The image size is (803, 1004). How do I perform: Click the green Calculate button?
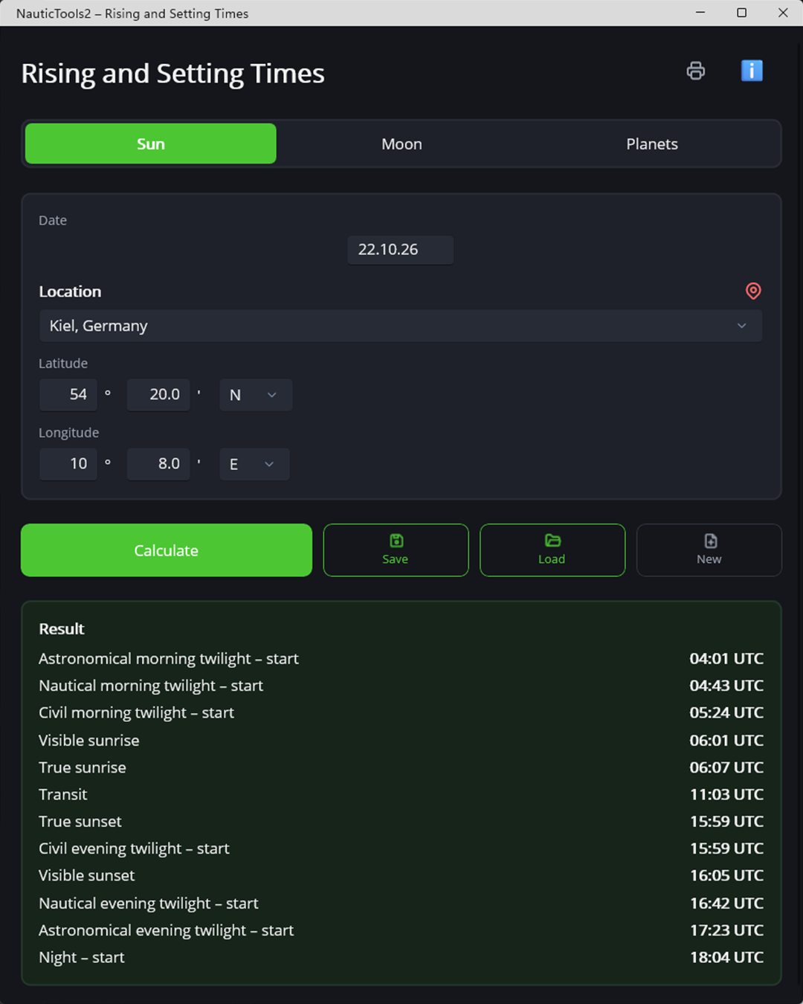(167, 550)
